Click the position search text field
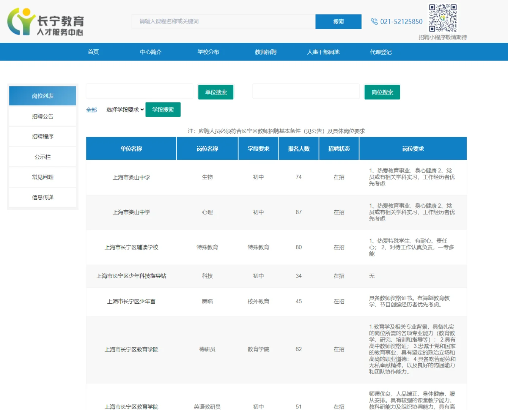The image size is (508, 410). pyautogui.click(x=306, y=91)
